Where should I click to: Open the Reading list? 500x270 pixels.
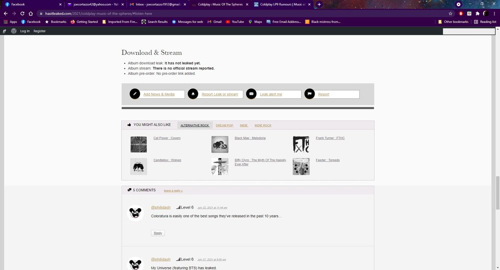coord(485,21)
